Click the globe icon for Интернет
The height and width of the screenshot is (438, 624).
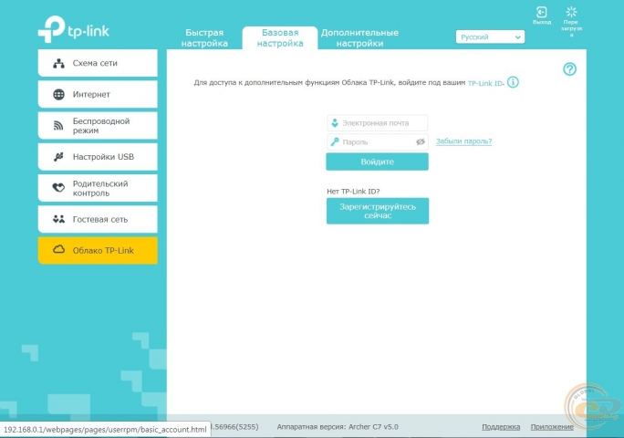[59, 94]
